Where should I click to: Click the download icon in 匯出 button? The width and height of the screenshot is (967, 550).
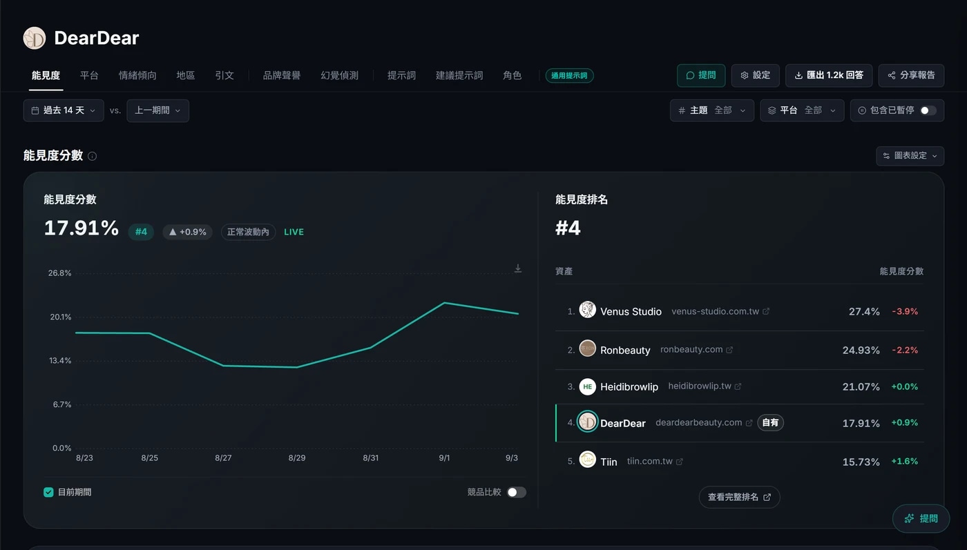click(x=798, y=75)
